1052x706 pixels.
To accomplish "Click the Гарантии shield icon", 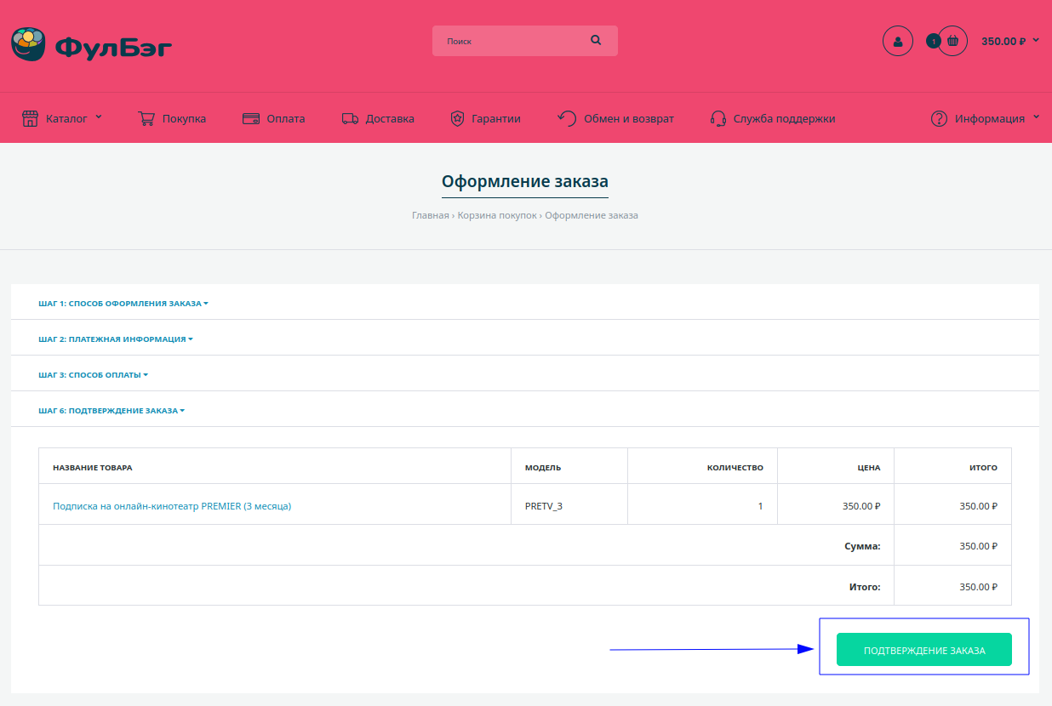I will 457,119.
